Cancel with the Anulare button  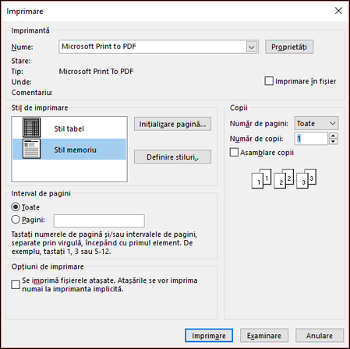coord(320,336)
